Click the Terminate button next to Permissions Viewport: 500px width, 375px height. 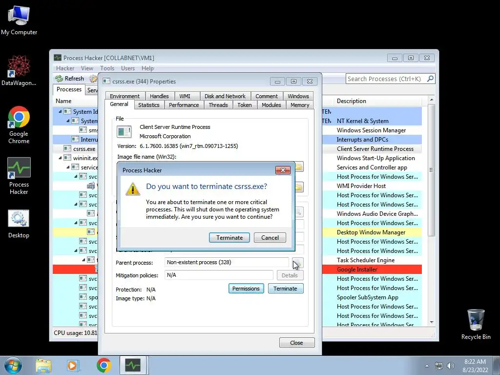[285, 289]
